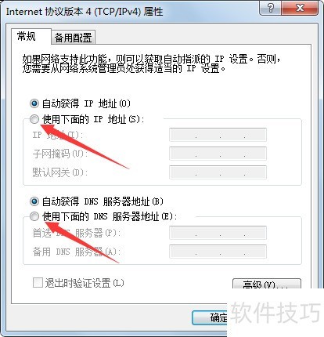Image resolution: width=324 pixels, height=337 pixels.
Task: Click the 退出时验证设置 label text
Action: pyautogui.click(x=85, y=283)
